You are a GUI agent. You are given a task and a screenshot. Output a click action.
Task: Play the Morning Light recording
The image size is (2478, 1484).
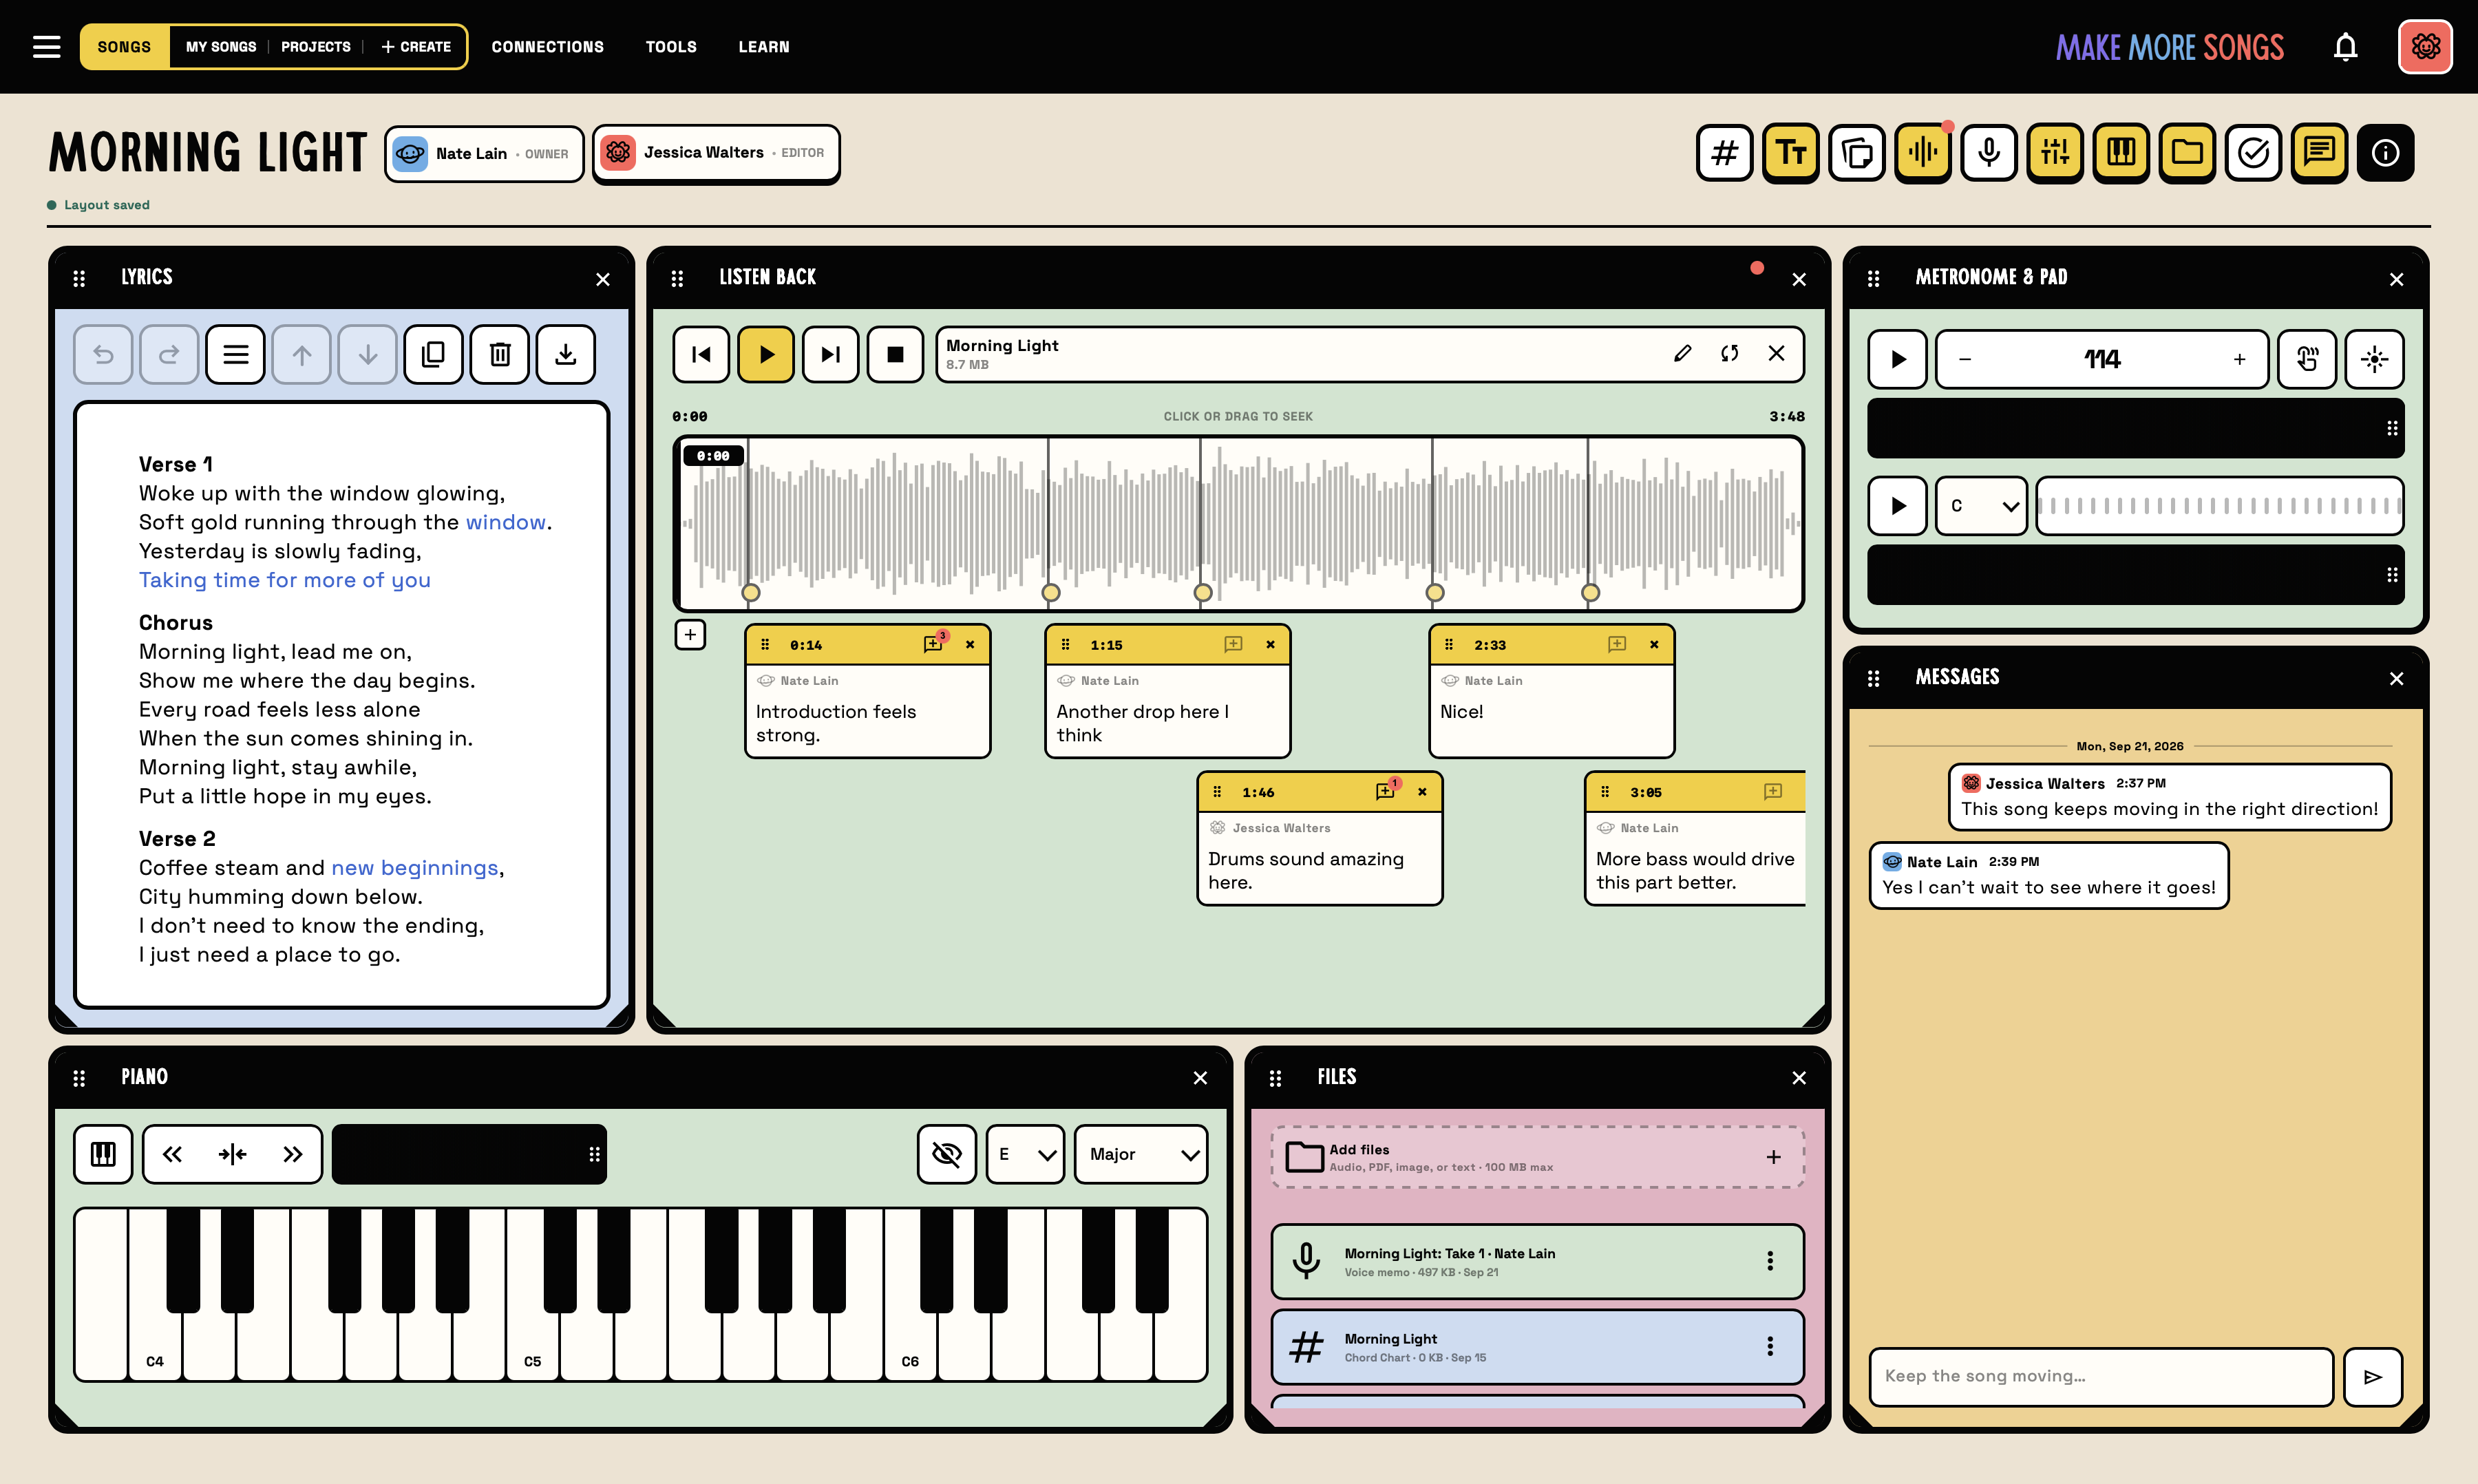pyautogui.click(x=766, y=354)
